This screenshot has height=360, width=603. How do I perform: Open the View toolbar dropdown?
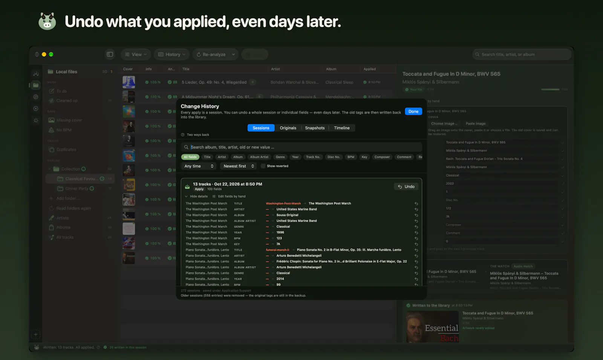click(x=136, y=54)
